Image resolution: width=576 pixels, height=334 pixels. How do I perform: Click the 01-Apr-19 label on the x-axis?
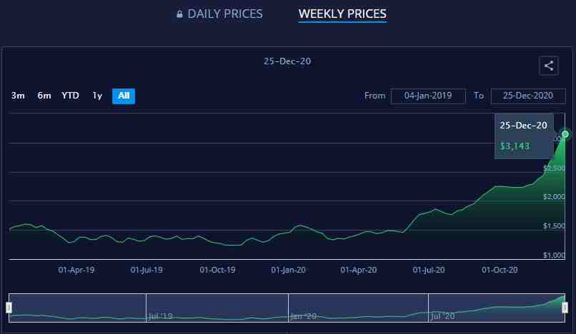point(76,270)
